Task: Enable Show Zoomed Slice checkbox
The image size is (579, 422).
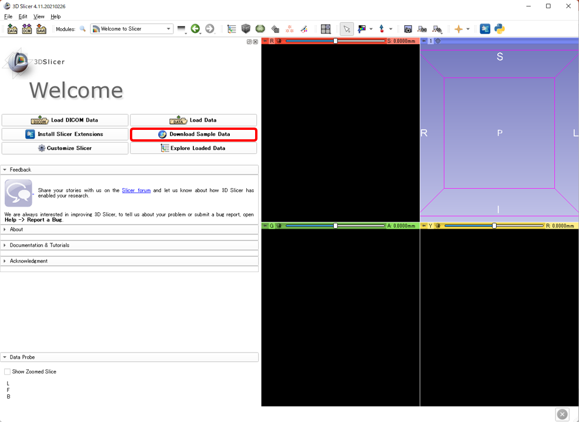Action: tap(8, 371)
